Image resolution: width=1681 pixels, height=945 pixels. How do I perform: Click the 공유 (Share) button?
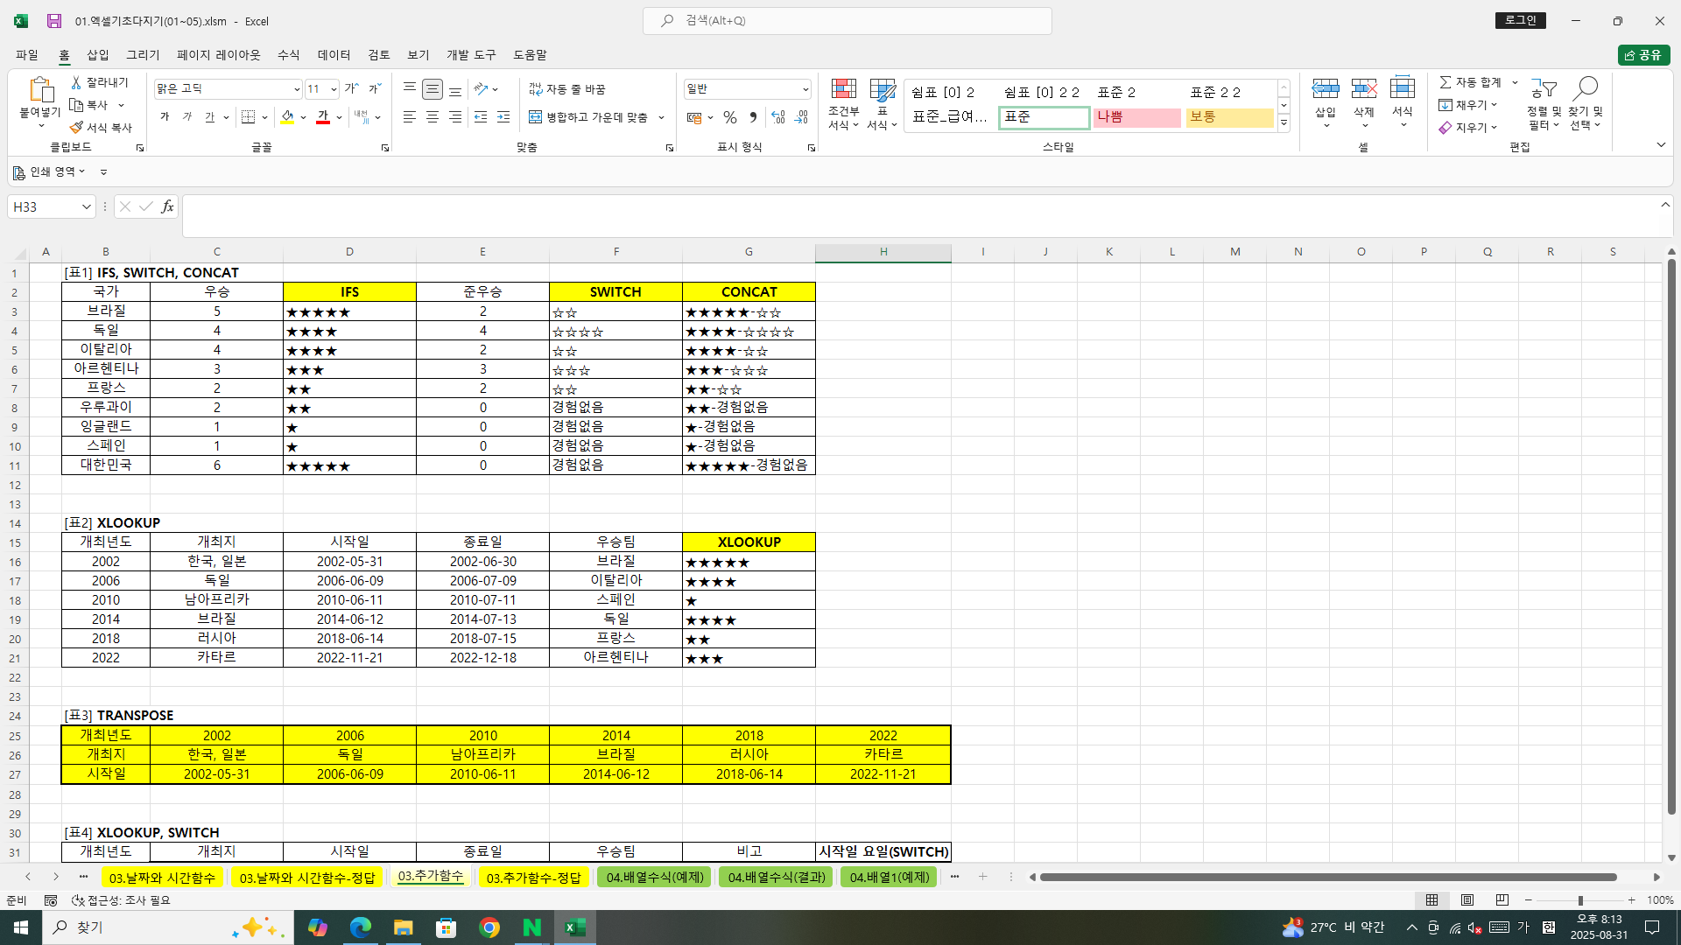pyautogui.click(x=1643, y=55)
